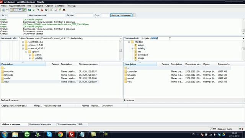This screenshot has height=138, width=245.
Task: Open the green @ mail agent taskbar icon
Action: [x=27, y=135]
